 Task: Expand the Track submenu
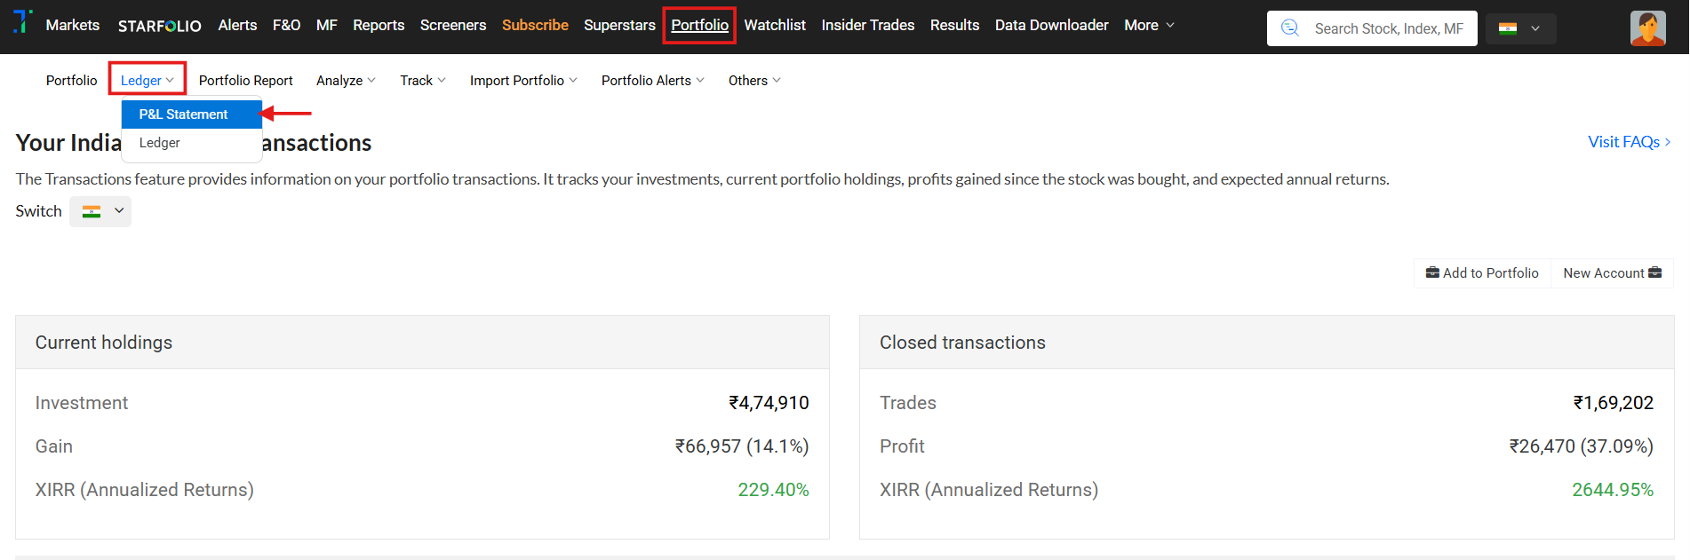[x=422, y=81]
